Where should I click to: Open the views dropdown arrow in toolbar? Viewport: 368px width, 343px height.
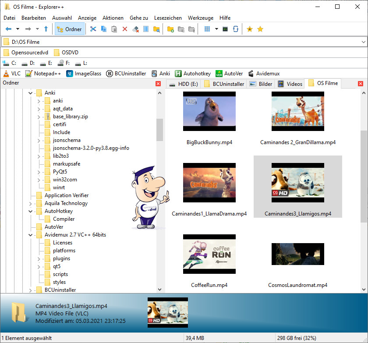(216, 29)
